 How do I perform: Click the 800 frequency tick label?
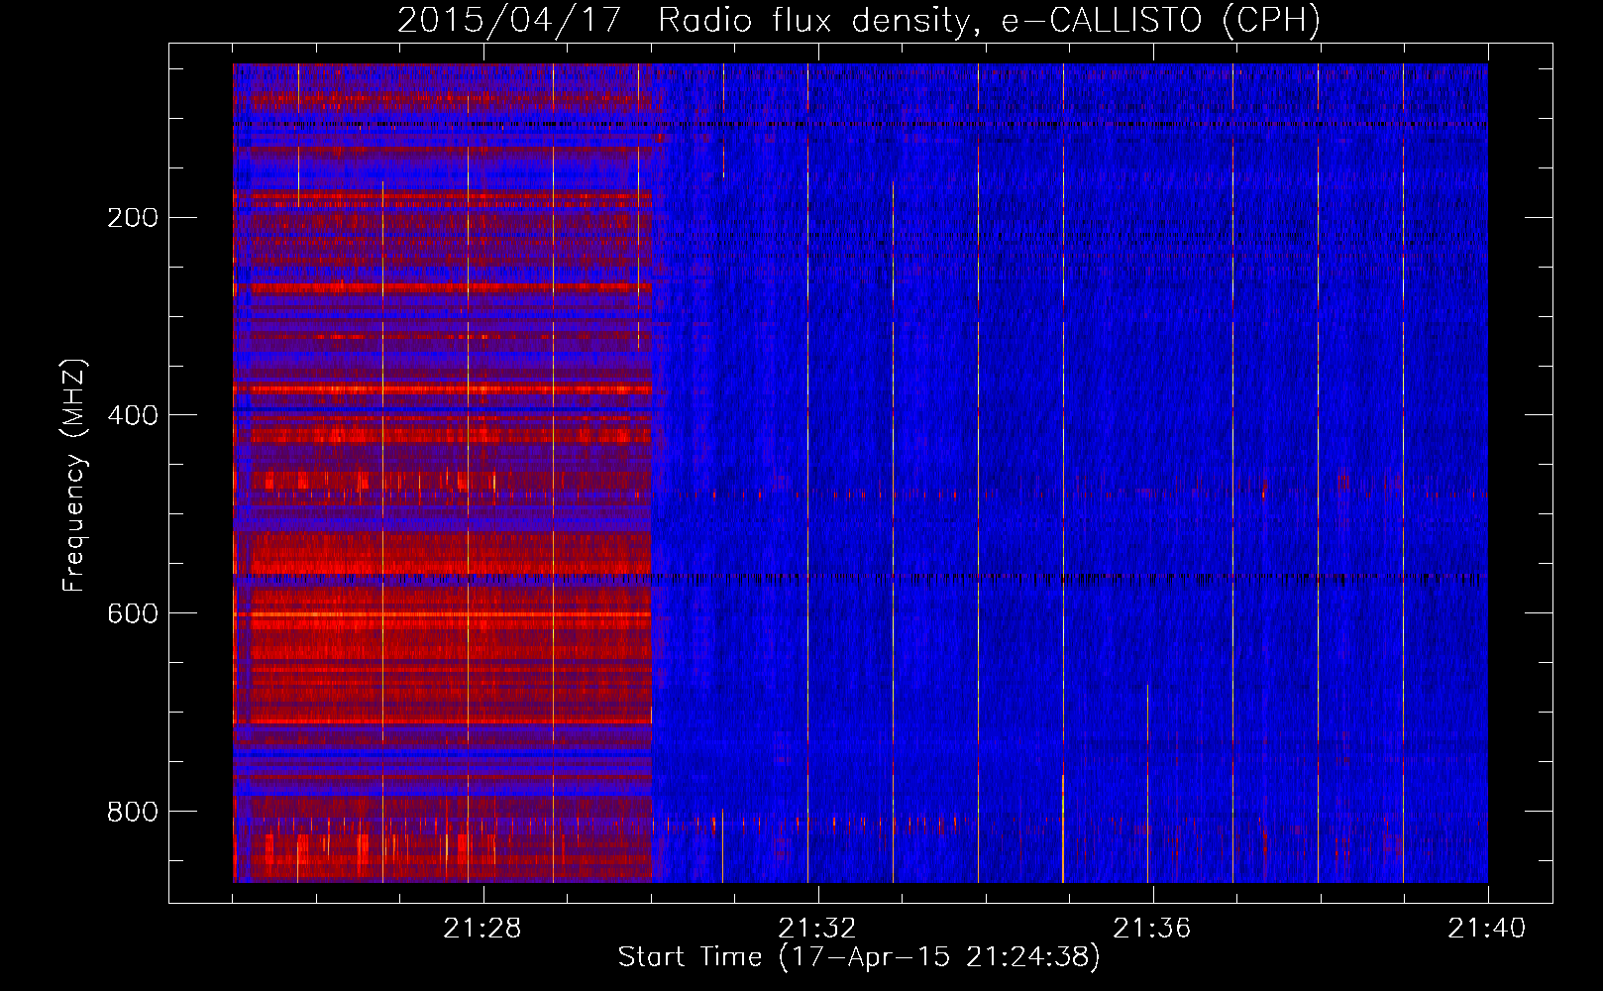point(133,812)
